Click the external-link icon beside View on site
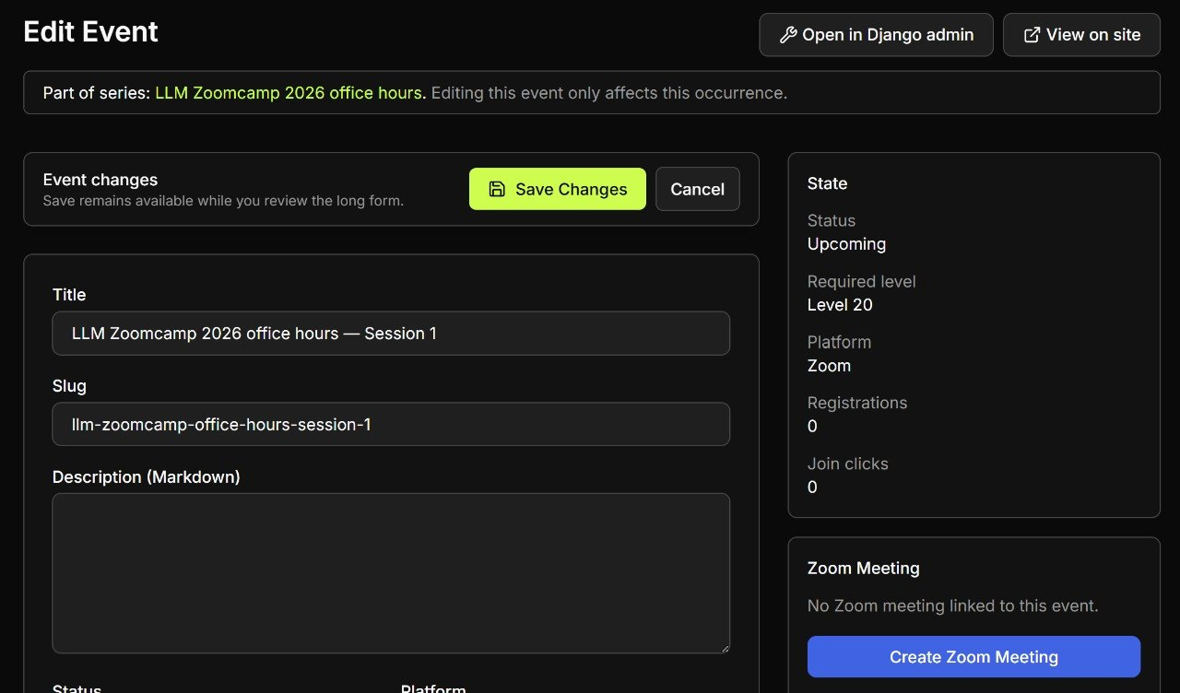The width and height of the screenshot is (1180, 693). [1032, 35]
